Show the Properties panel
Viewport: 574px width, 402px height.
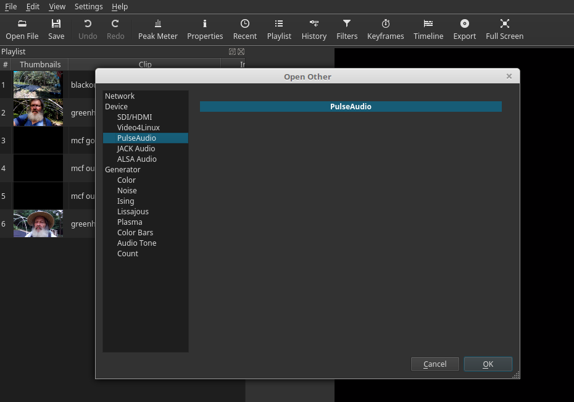point(205,30)
